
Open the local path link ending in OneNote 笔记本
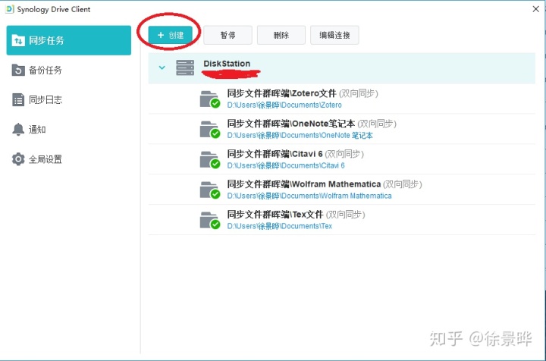pos(300,135)
